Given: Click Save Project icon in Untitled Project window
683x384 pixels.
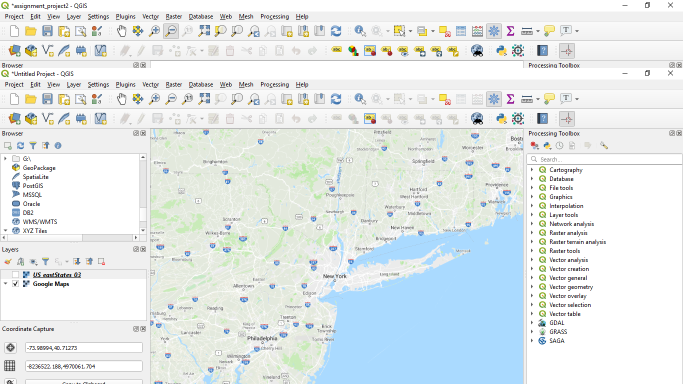Looking at the screenshot, I should [47, 99].
